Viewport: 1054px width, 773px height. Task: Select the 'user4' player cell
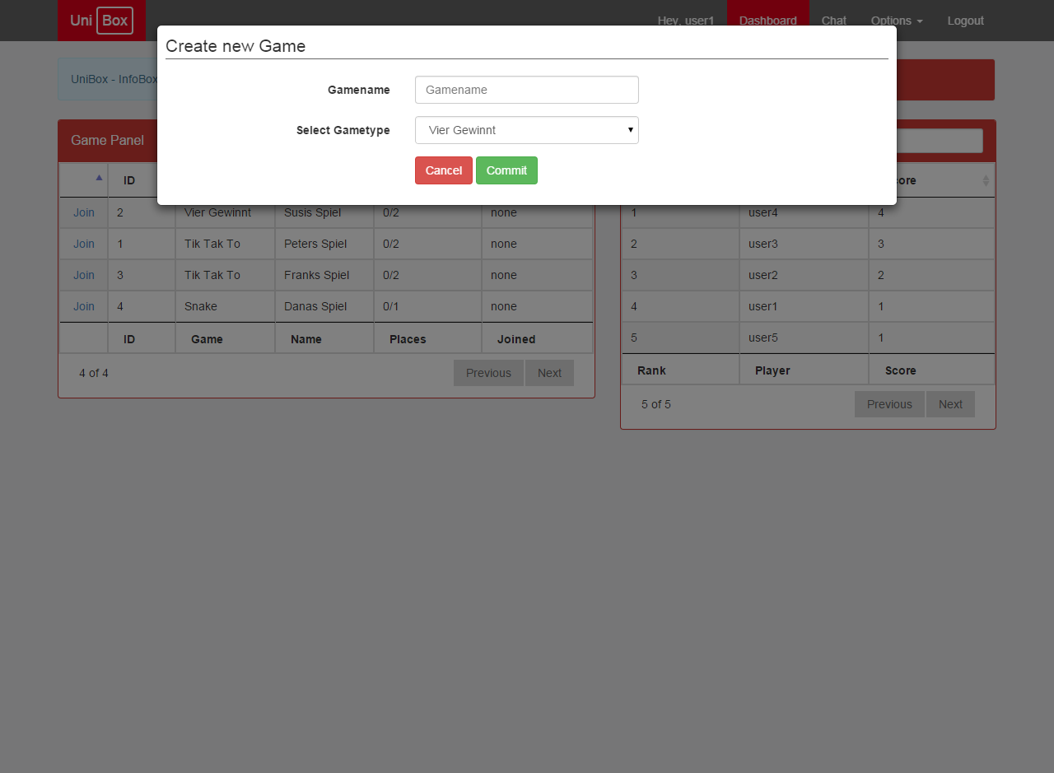coord(804,212)
